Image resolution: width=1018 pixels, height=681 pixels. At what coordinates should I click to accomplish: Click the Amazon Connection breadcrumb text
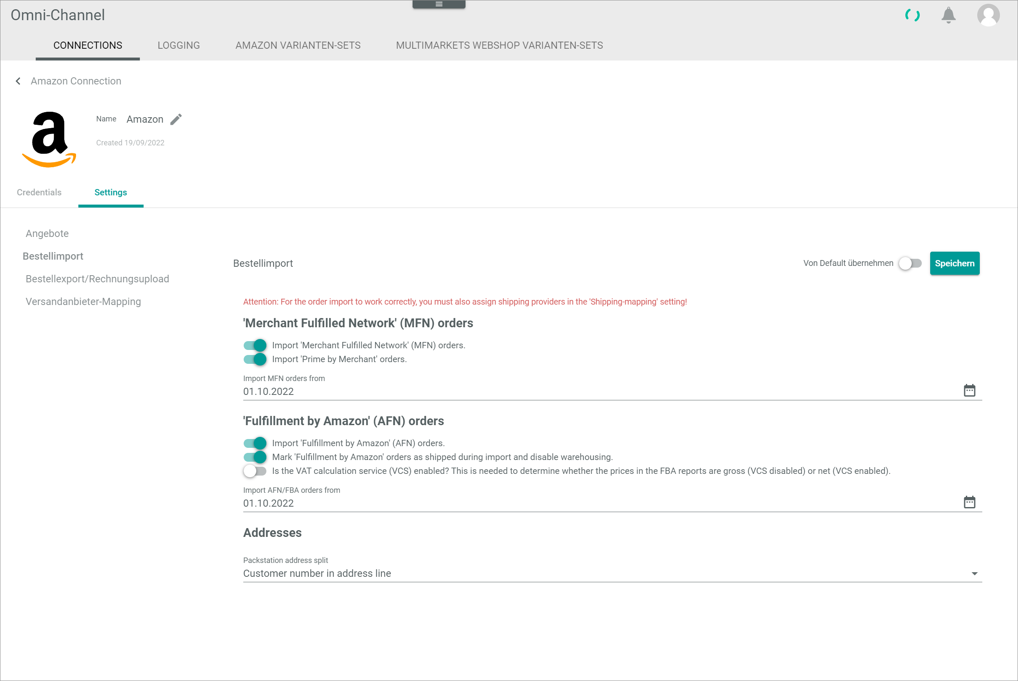tap(76, 81)
